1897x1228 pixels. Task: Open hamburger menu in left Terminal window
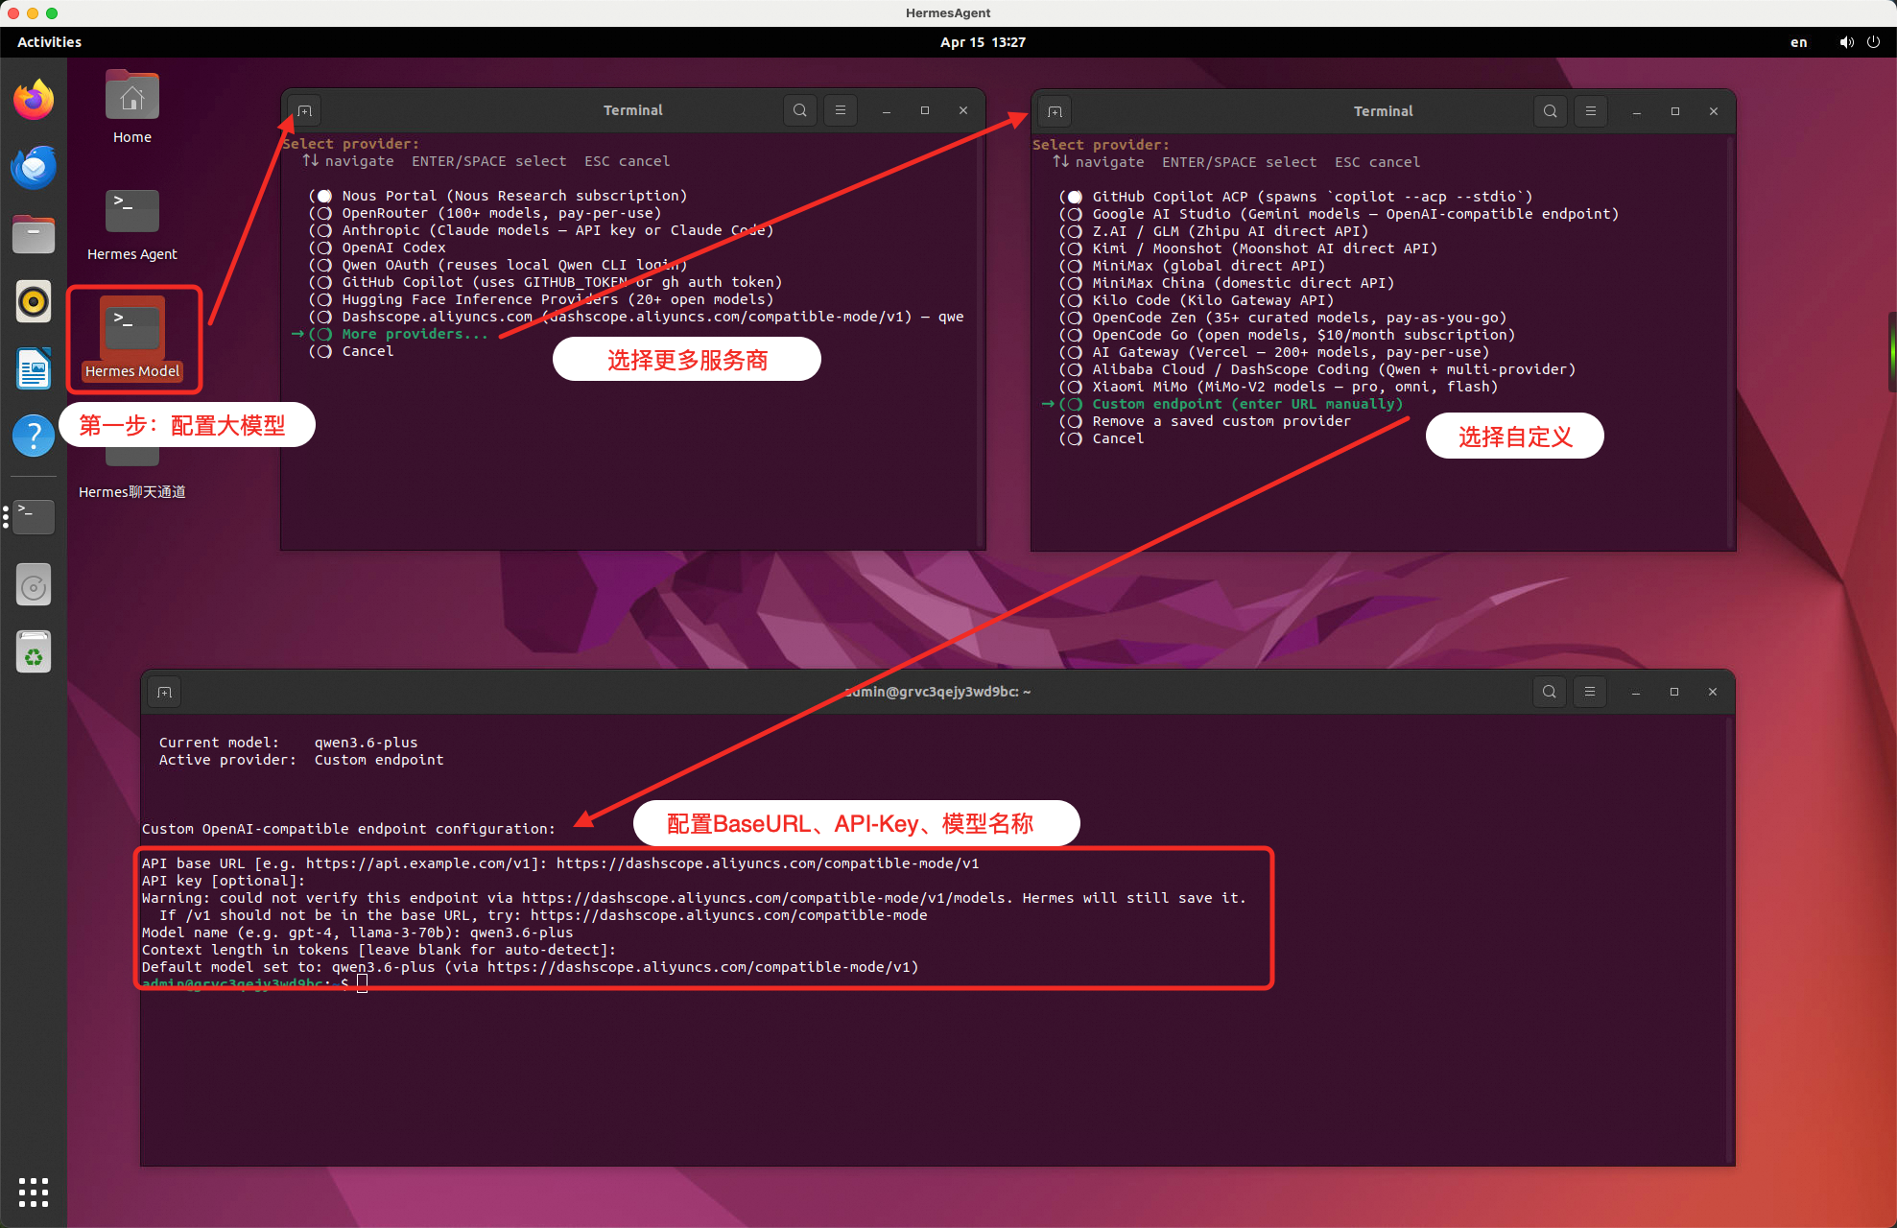pos(841,110)
